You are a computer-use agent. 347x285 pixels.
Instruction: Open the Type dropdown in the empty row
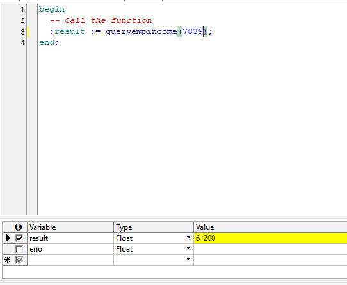pyautogui.click(x=188, y=259)
